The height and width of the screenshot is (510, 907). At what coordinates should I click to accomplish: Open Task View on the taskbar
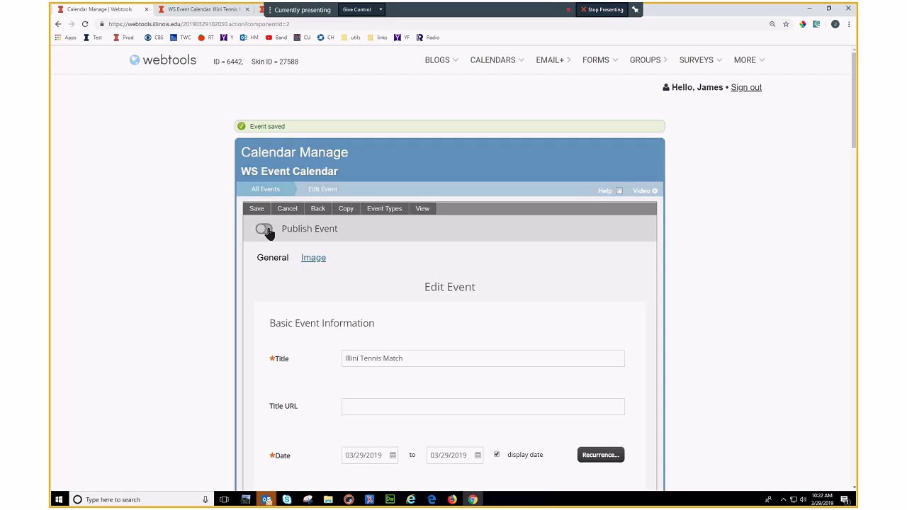(x=224, y=499)
